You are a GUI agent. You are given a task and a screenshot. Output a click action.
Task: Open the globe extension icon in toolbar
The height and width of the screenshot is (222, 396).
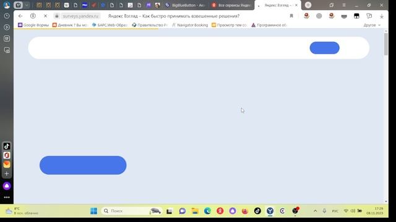click(x=319, y=16)
